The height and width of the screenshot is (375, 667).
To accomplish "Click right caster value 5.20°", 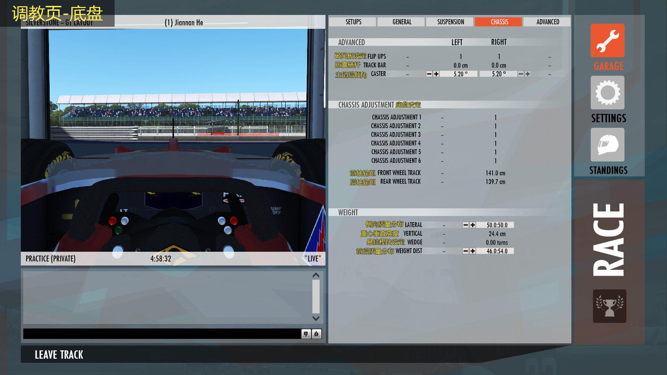I will (499, 74).
